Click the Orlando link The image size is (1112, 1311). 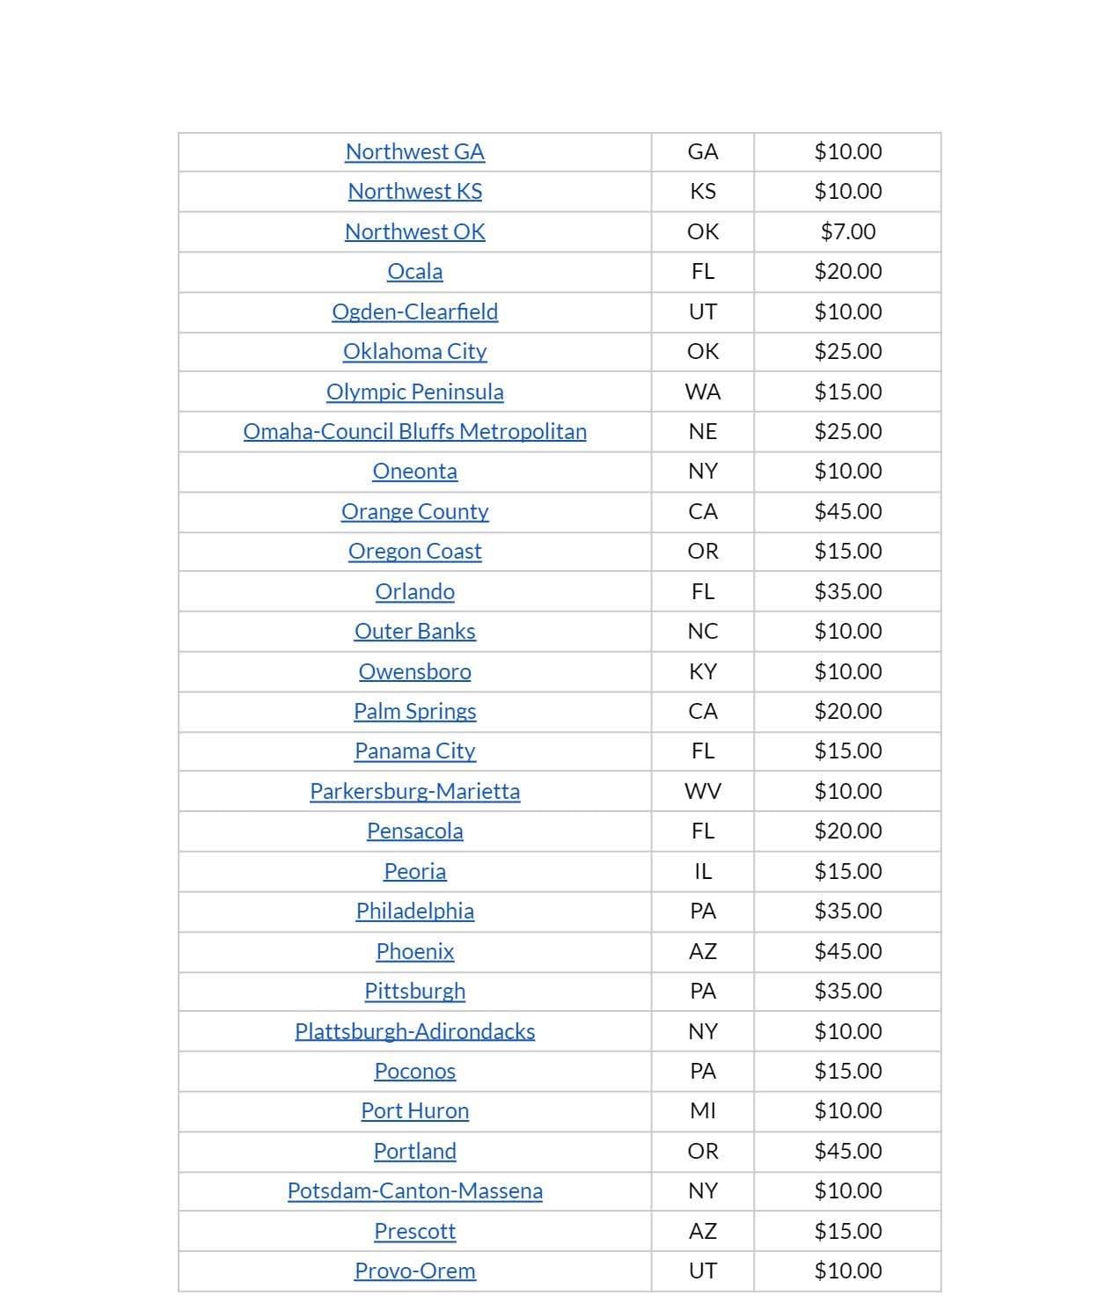pos(414,591)
